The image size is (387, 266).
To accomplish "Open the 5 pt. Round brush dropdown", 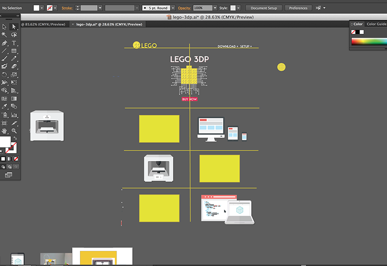I will [x=173, y=8].
